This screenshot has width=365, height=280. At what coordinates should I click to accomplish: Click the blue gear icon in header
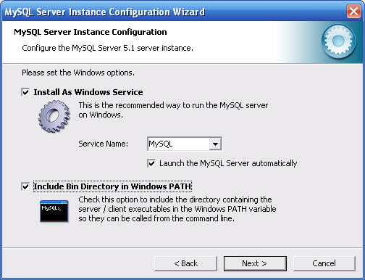click(x=338, y=41)
